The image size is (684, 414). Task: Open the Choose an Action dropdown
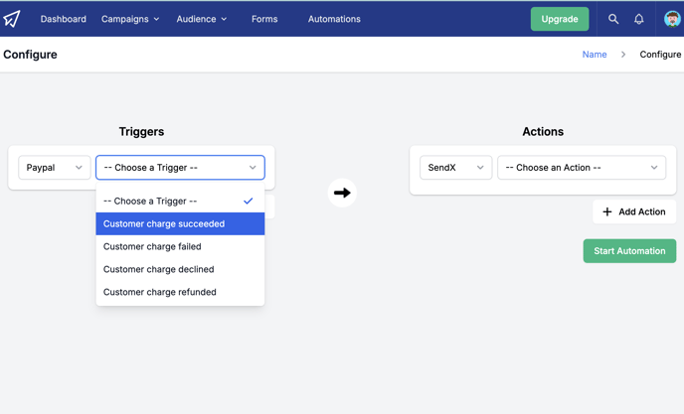tap(582, 168)
